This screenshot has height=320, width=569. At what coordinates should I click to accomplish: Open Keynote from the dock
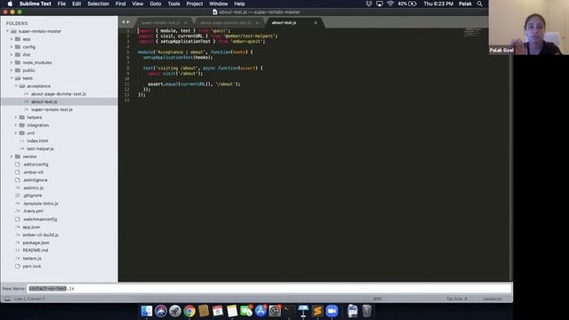coord(303,311)
